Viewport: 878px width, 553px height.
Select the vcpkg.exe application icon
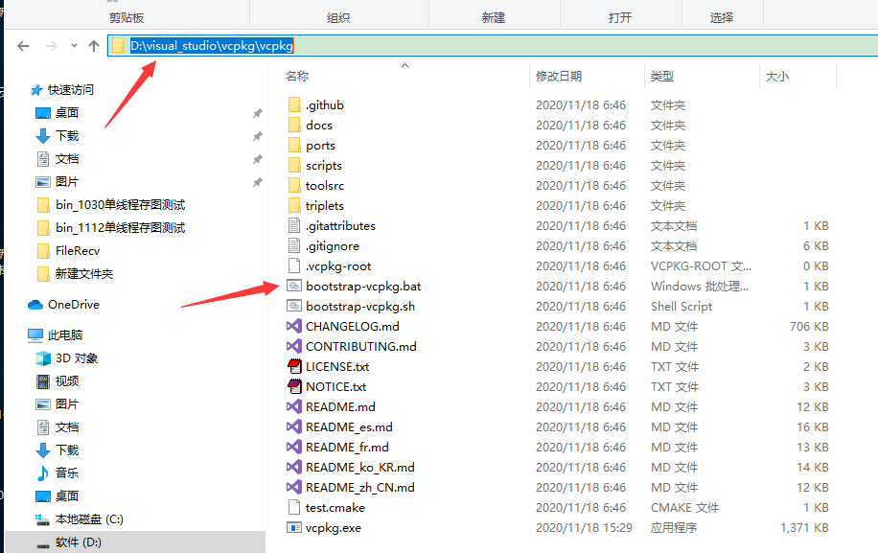coord(294,528)
